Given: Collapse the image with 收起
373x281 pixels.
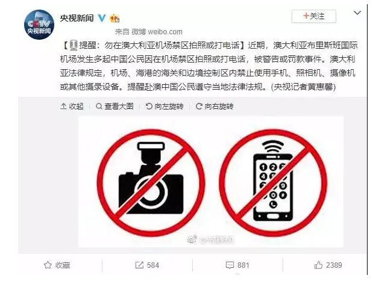Looking at the screenshot, I should tap(72, 106).
